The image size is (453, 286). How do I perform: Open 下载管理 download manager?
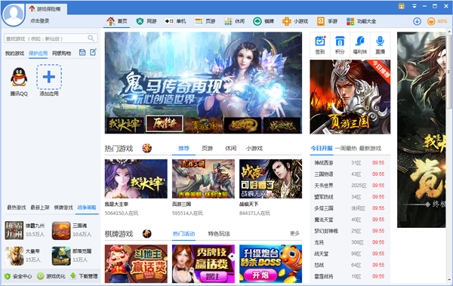click(x=84, y=276)
